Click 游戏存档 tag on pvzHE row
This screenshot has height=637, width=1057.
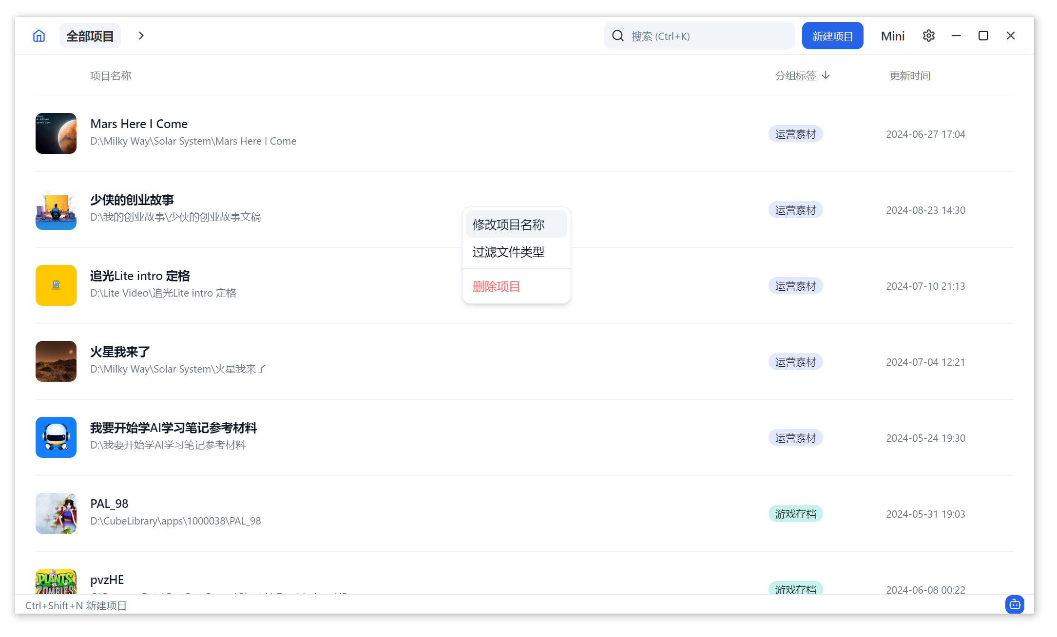[x=795, y=588]
